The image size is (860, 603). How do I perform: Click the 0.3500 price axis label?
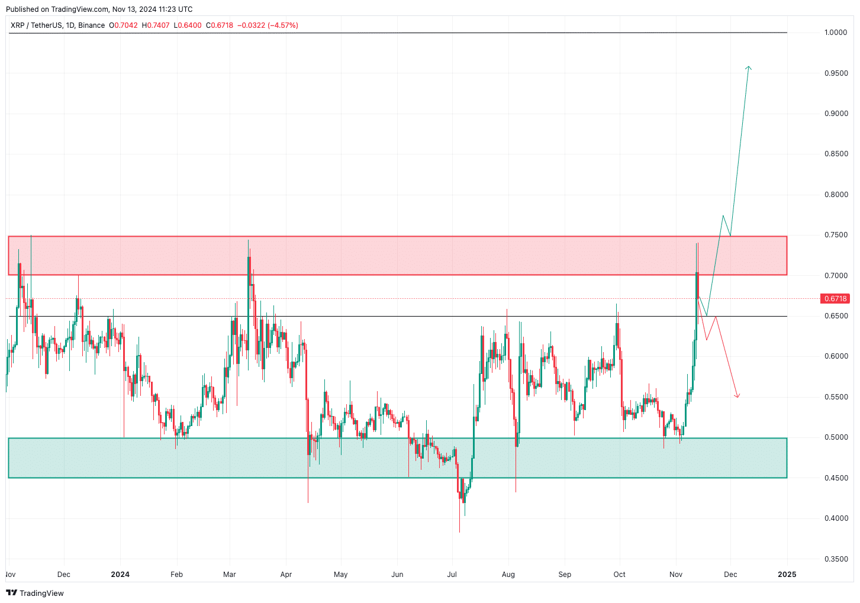[836, 559]
